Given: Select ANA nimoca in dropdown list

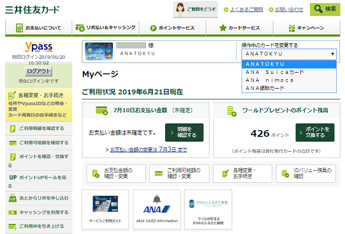Looking at the screenshot, I should tap(289, 80).
